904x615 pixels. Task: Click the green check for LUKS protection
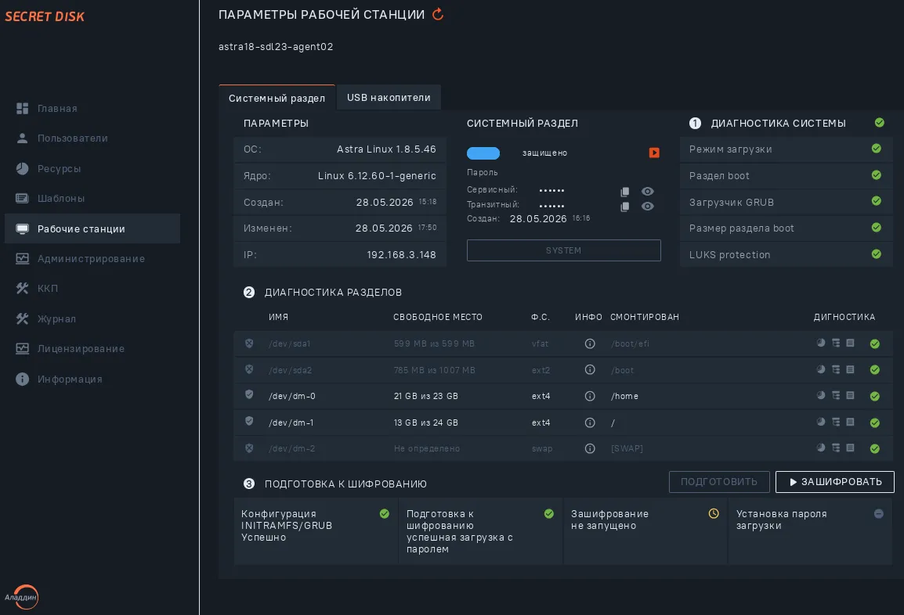pyautogui.click(x=877, y=254)
